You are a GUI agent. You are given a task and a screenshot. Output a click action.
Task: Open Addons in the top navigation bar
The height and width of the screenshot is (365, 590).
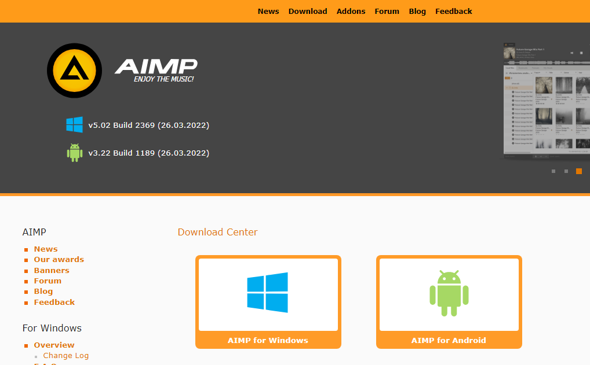(351, 11)
